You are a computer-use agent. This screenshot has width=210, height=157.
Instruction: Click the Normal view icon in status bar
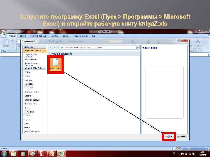coord(175,149)
